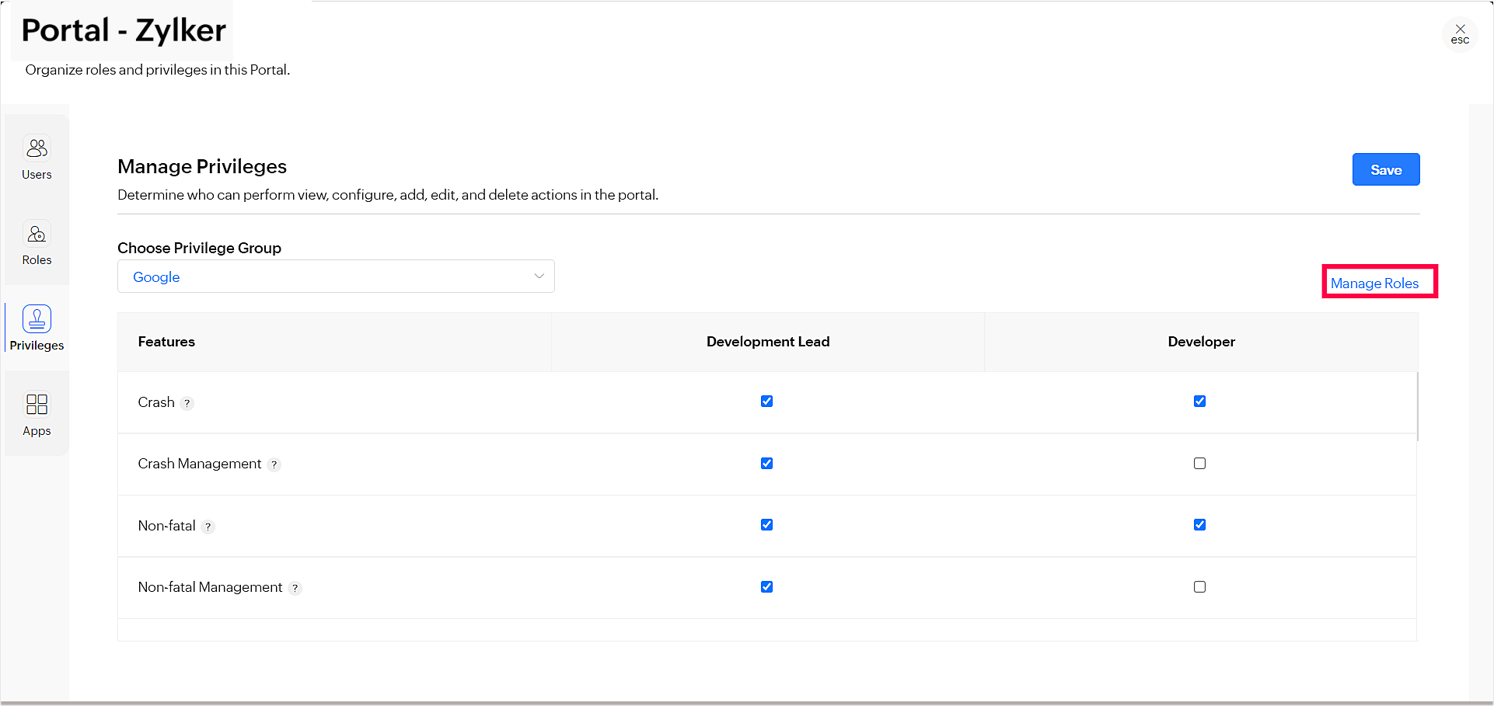1494x706 pixels.
Task: Close the portal with the esc X
Action: click(1460, 33)
